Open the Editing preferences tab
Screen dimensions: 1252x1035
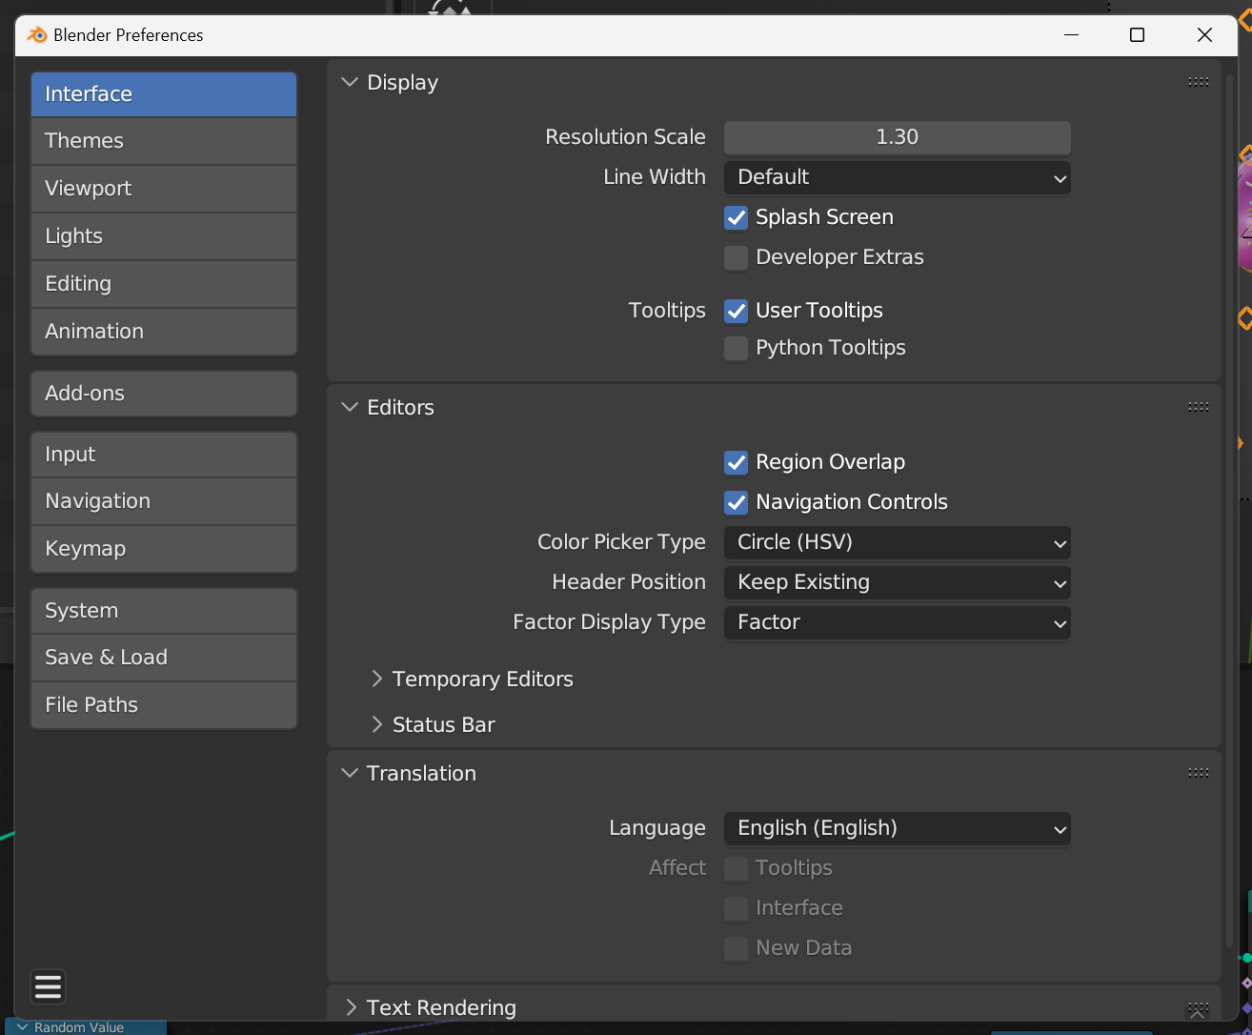164,284
